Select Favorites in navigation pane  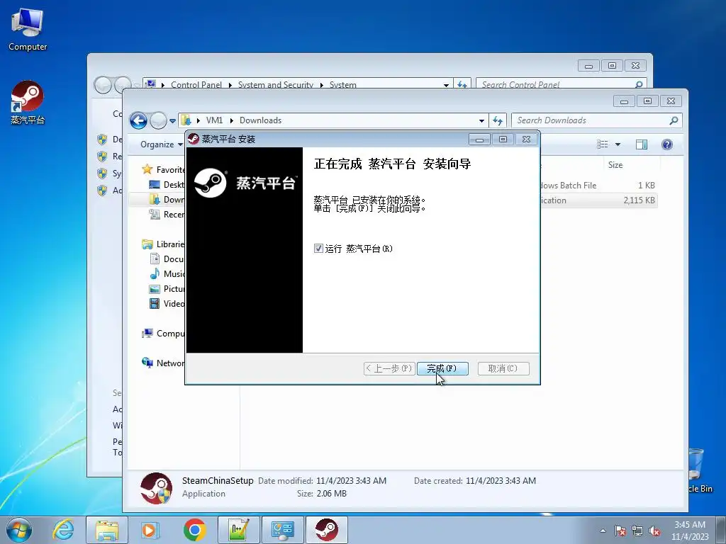(164, 169)
